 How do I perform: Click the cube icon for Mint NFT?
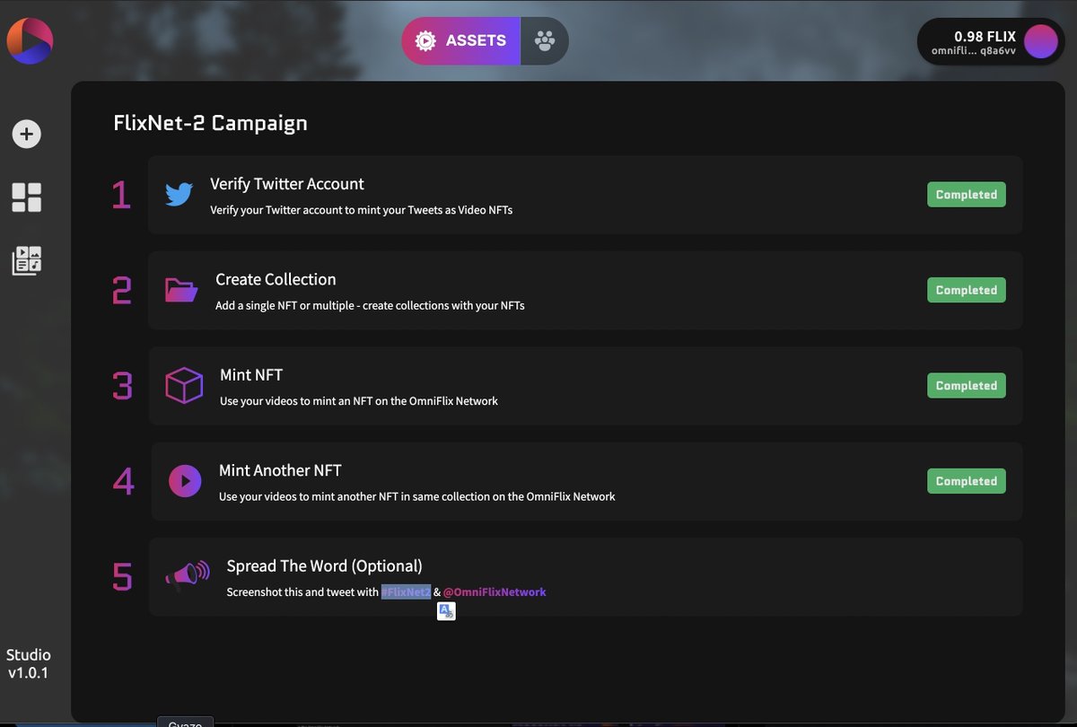pyautogui.click(x=184, y=385)
